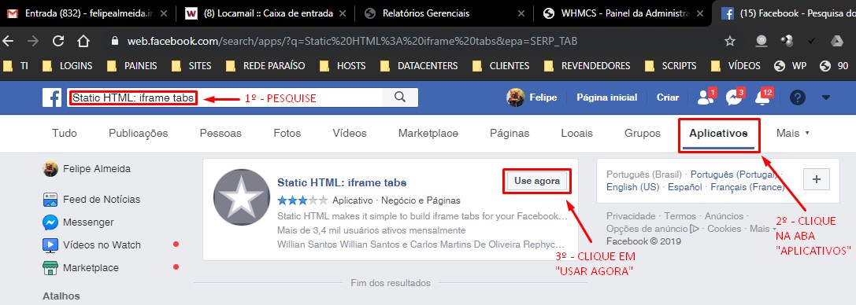The height and width of the screenshot is (305, 856).
Task: Click the plus button for more languages
Action: click(817, 178)
